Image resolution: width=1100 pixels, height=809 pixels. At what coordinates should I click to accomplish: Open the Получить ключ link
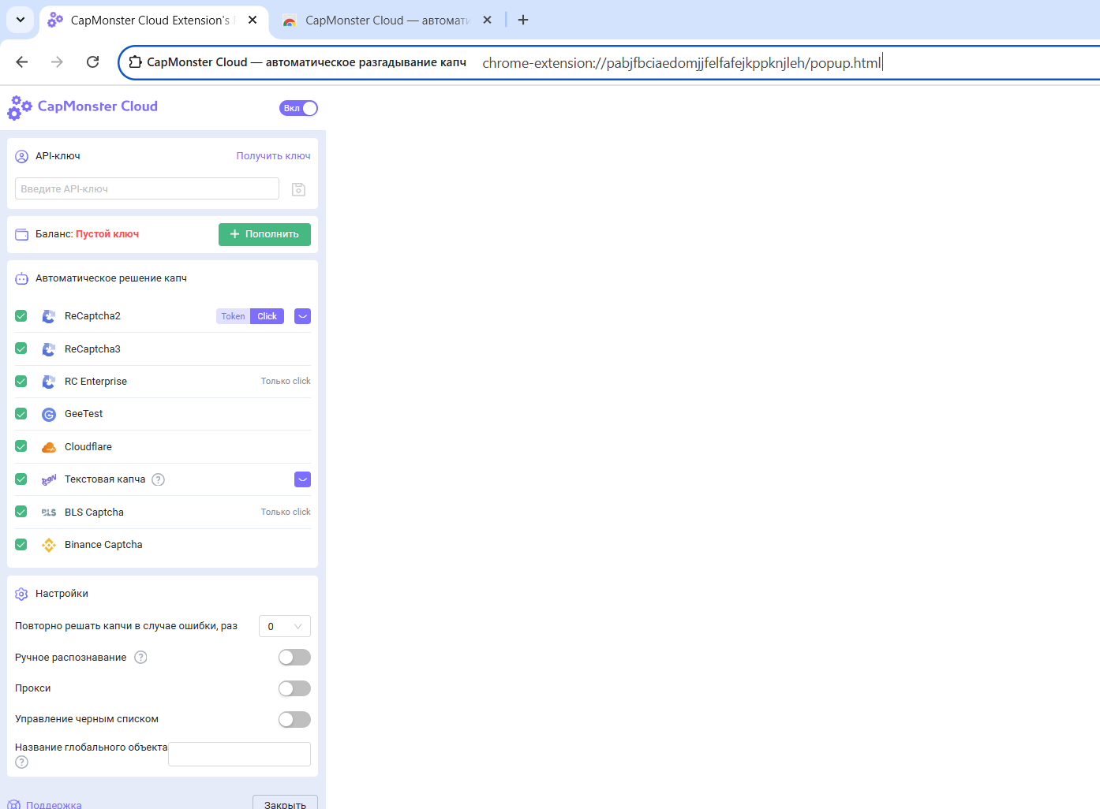[273, 156]
